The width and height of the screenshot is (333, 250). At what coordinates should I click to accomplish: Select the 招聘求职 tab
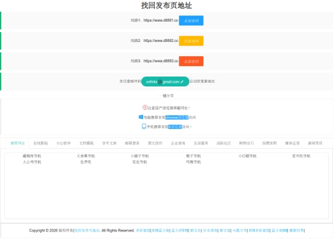click(x=269, y=143)
